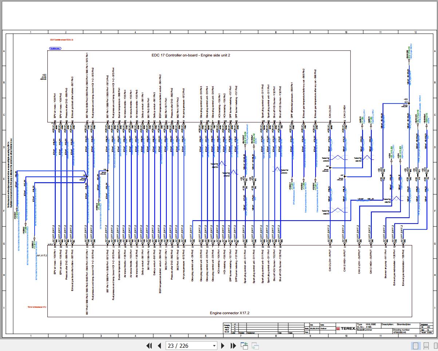The height and width of the screenshot is (351, 438).
Task: Click the M1.X17.2 connector reference label
Action: tap(42, 256)
